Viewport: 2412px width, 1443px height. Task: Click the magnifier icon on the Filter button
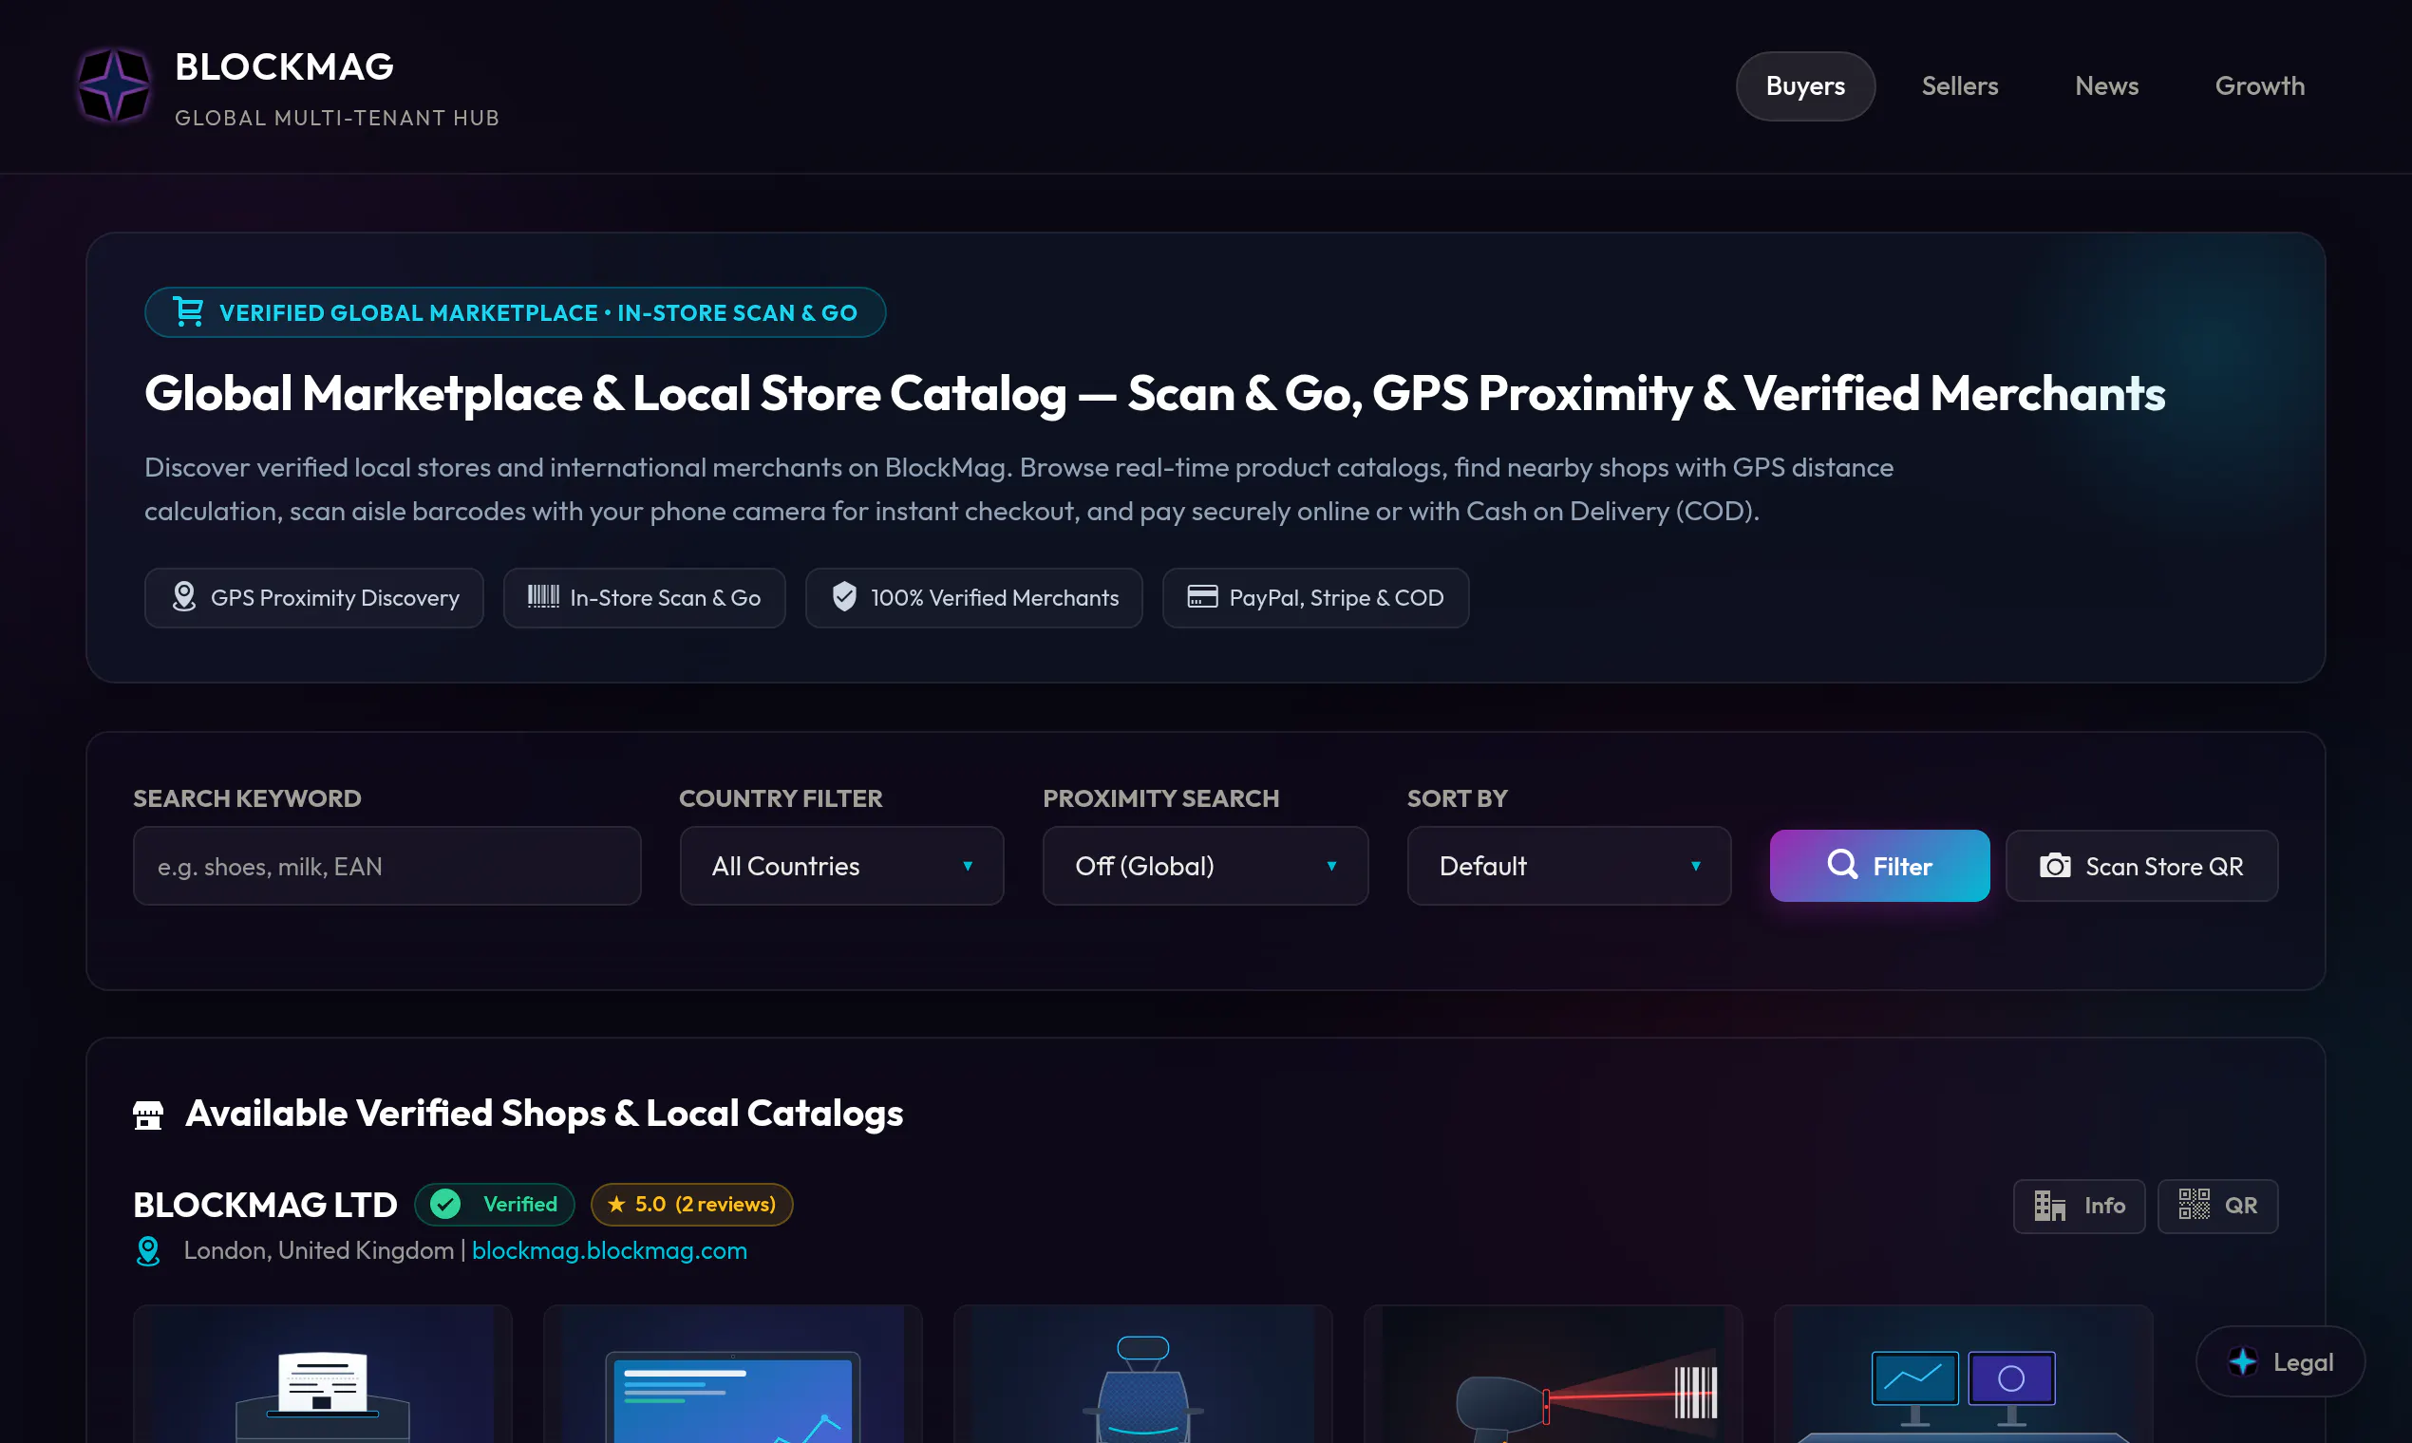point(1842,865)
